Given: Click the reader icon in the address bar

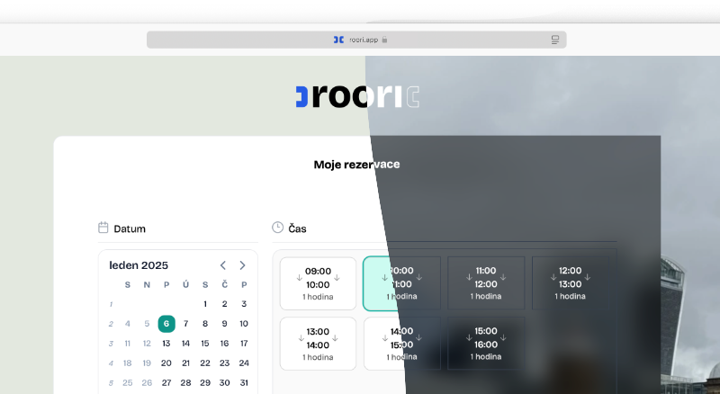Looking at the screenshot, I should click(555, 40).
